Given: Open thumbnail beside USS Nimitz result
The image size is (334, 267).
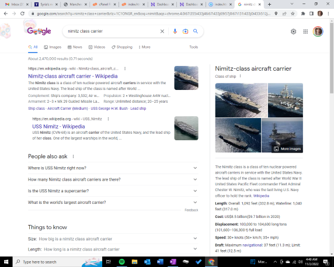Looking at the screenshot, I should click(x=186, y=129).
